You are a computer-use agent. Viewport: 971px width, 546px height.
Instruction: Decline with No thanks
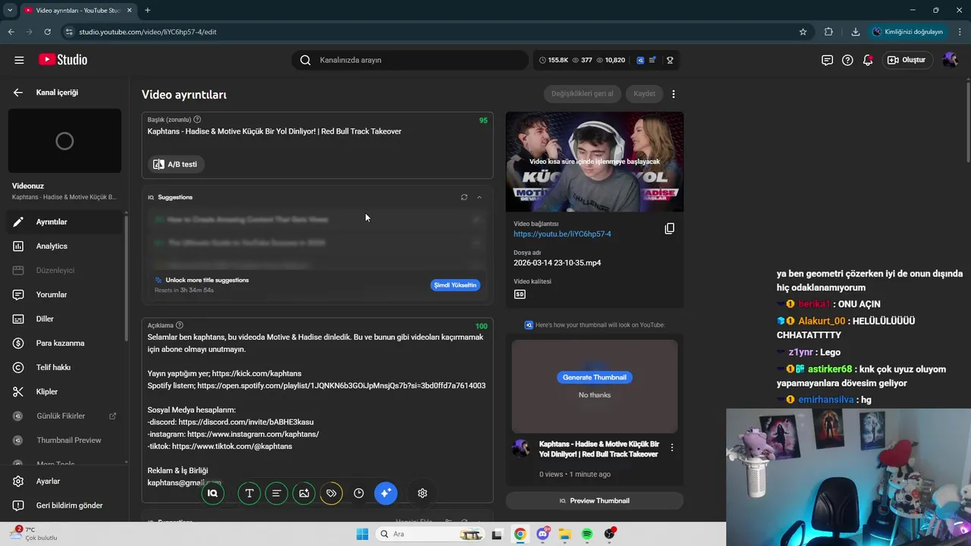pyautogui.click(x=595, y=395)
